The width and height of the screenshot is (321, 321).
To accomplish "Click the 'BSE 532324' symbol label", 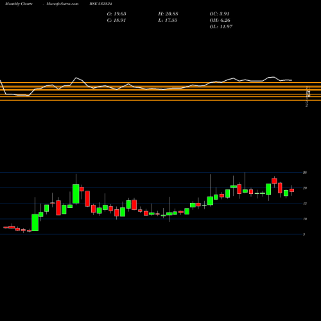I will point(101,4).
